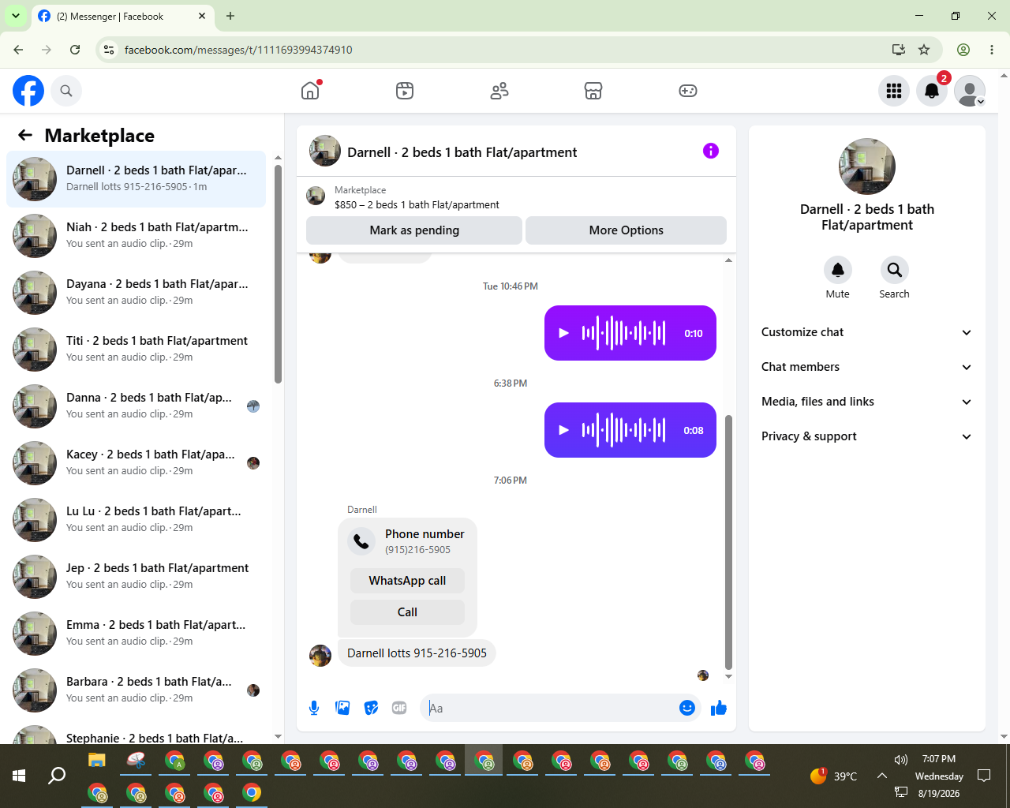View site information icon in address bar
1010x808 pixels.
(110, 50)
